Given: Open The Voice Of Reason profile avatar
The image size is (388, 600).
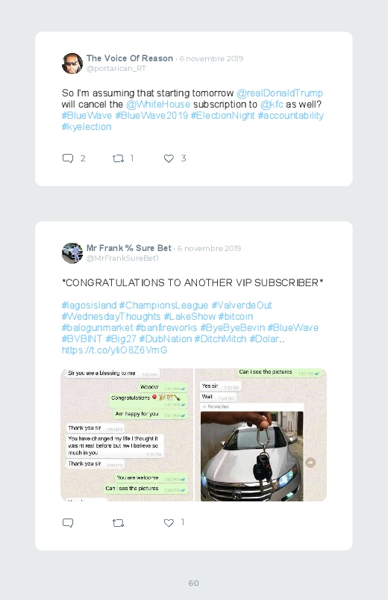Looking at the screenshot, I should pyautogui.click(x=72, y=64).
